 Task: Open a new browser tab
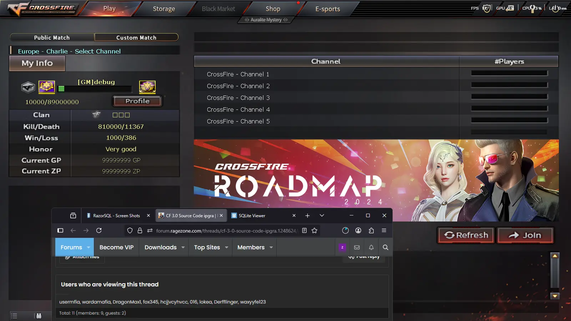click(307, 215)
